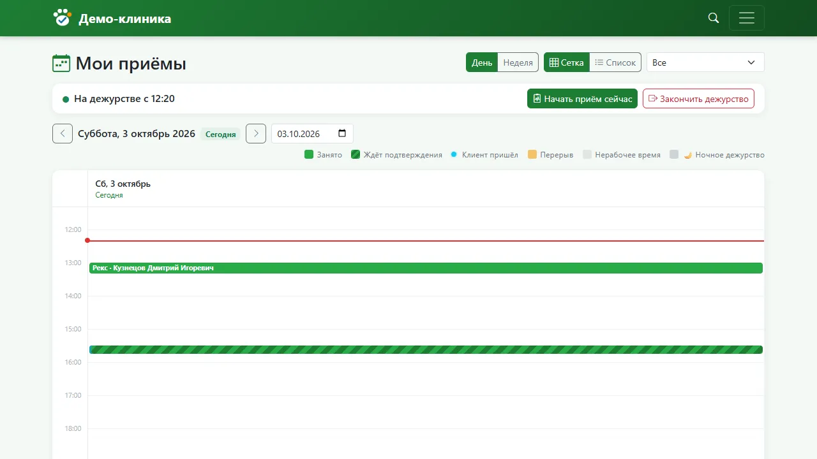Expand the Все filter dropdown
Screen dimensions: 817x459
[705, 62]
